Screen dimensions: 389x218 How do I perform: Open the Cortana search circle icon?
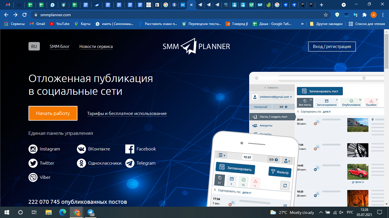click(x=20, y=212)
